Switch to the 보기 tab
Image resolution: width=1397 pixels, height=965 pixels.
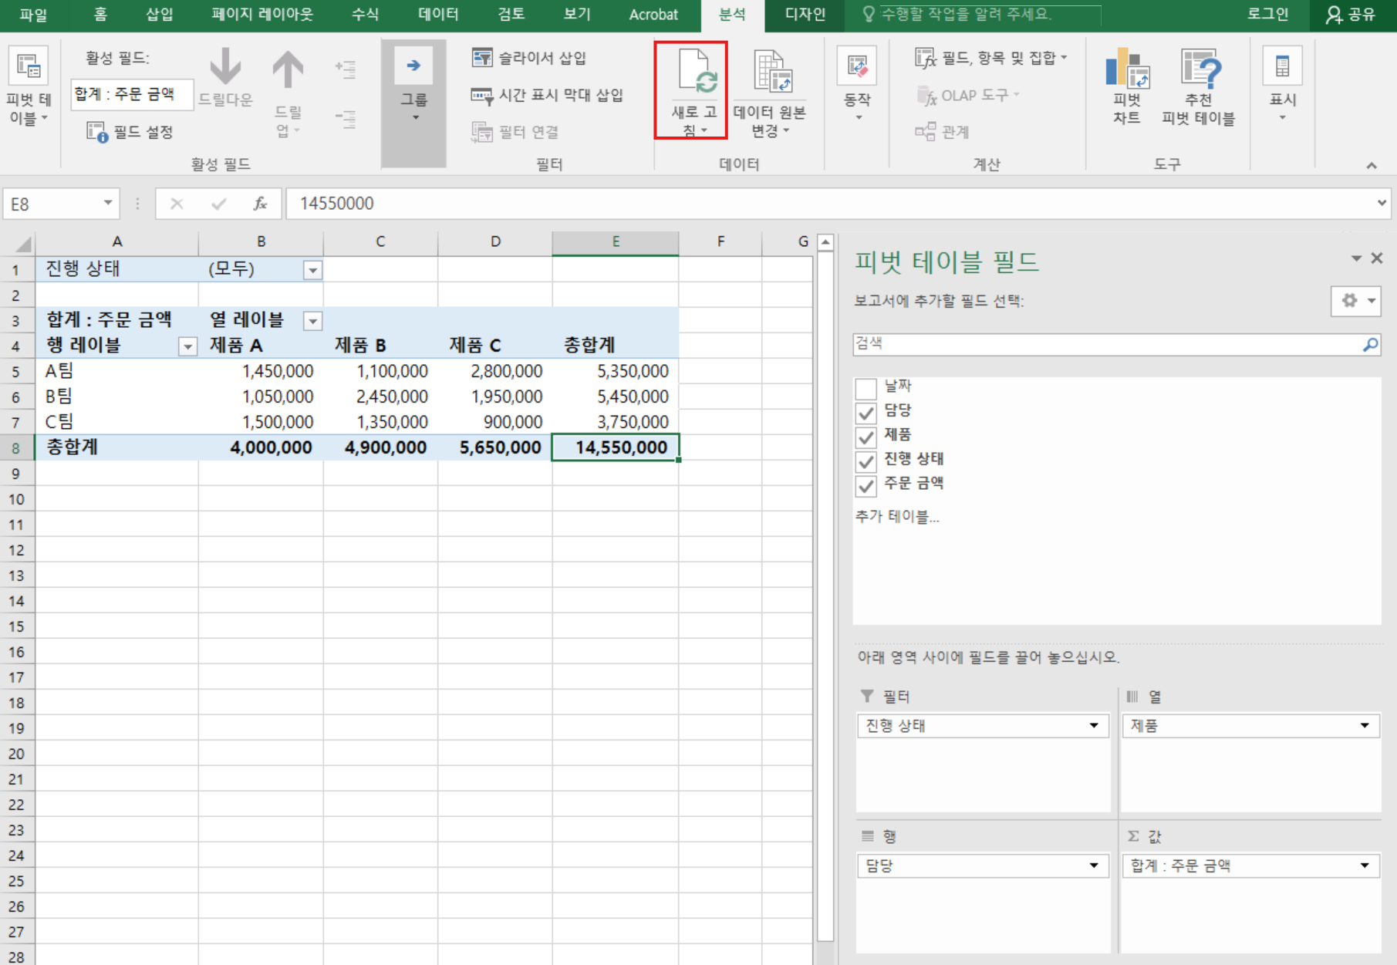click(577, 15)
